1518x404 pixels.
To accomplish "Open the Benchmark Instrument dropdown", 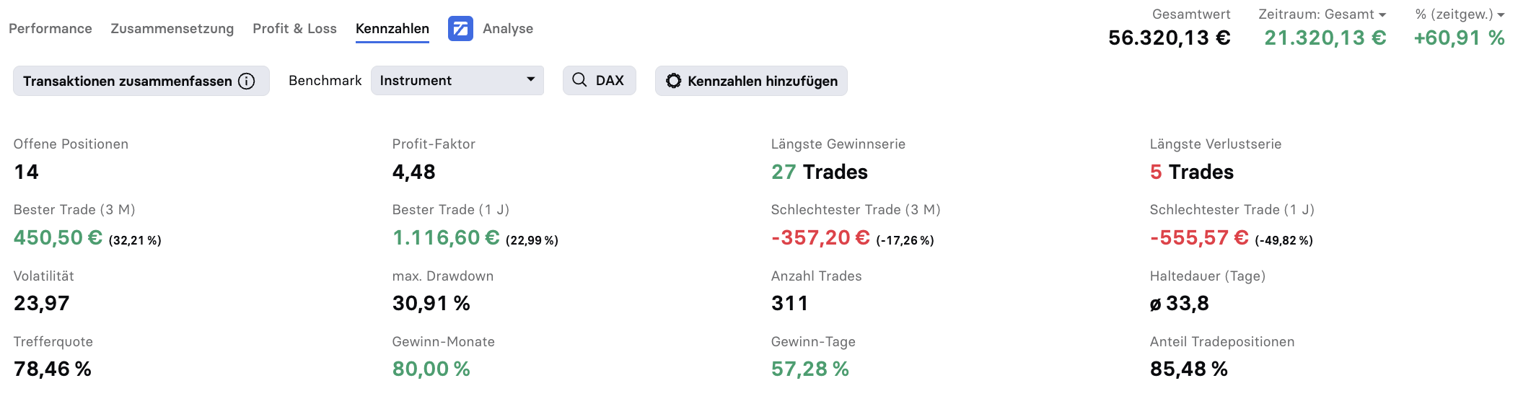I will [x=457, y=81].
